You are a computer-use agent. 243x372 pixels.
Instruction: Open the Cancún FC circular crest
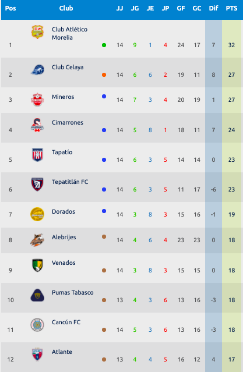37,325
